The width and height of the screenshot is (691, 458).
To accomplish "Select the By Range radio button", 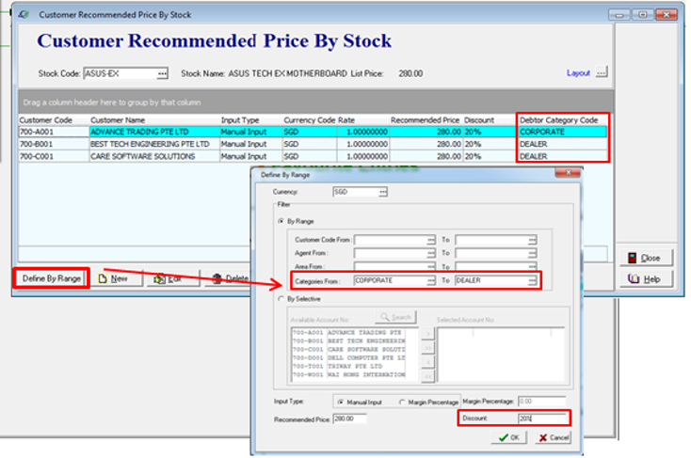I will point(281,221).
